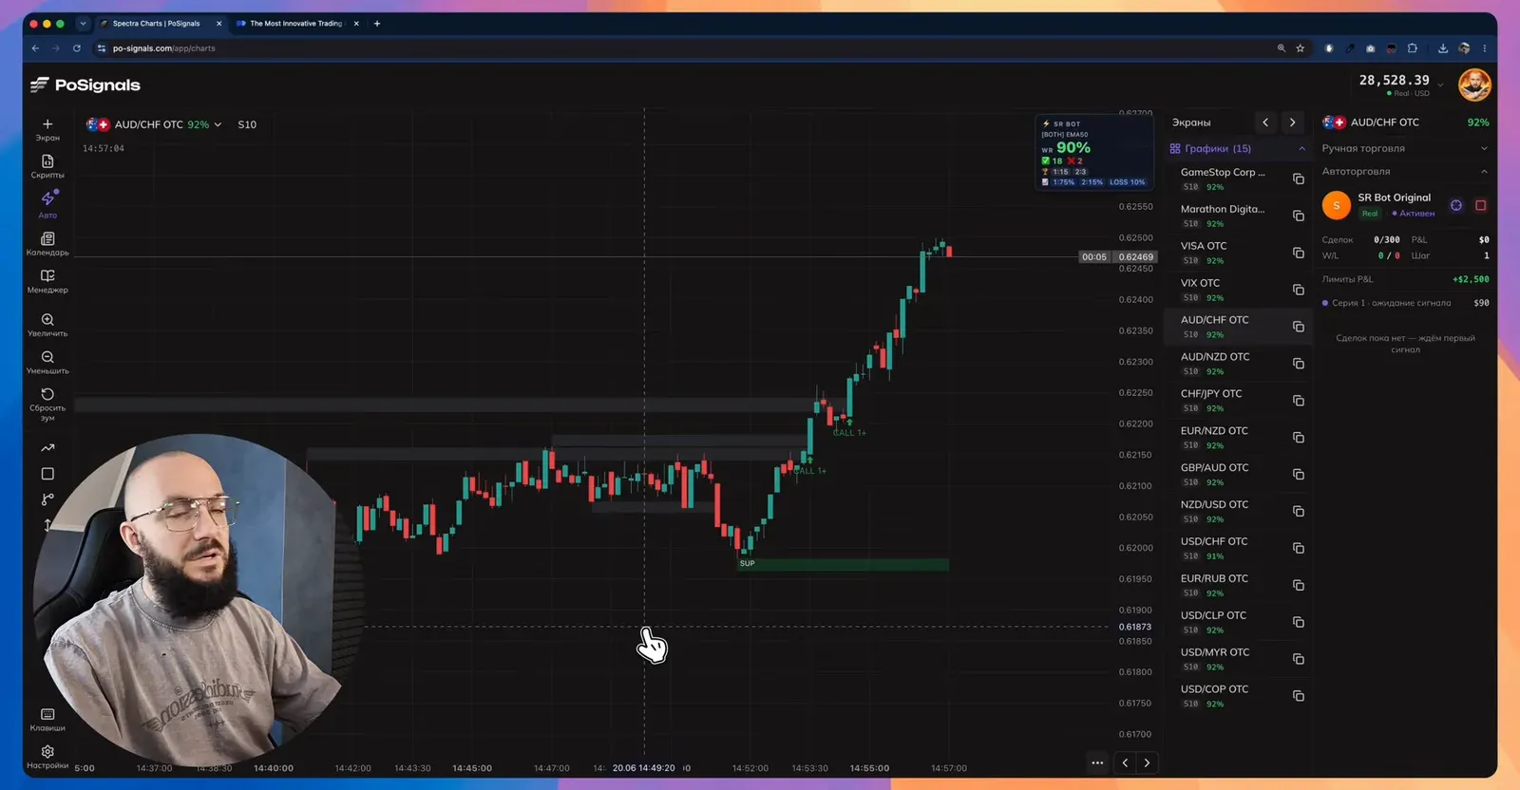1520x790 pixels.
Task: Open Настройки settings in the sidebar
Action: coord(47,757)
